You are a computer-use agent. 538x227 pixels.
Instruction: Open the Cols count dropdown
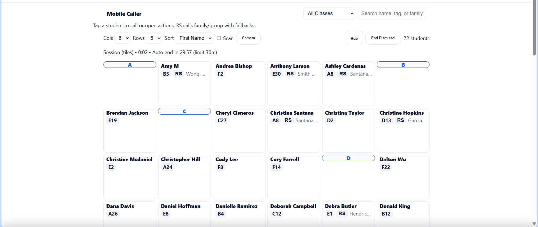click(x=123, y=38)
